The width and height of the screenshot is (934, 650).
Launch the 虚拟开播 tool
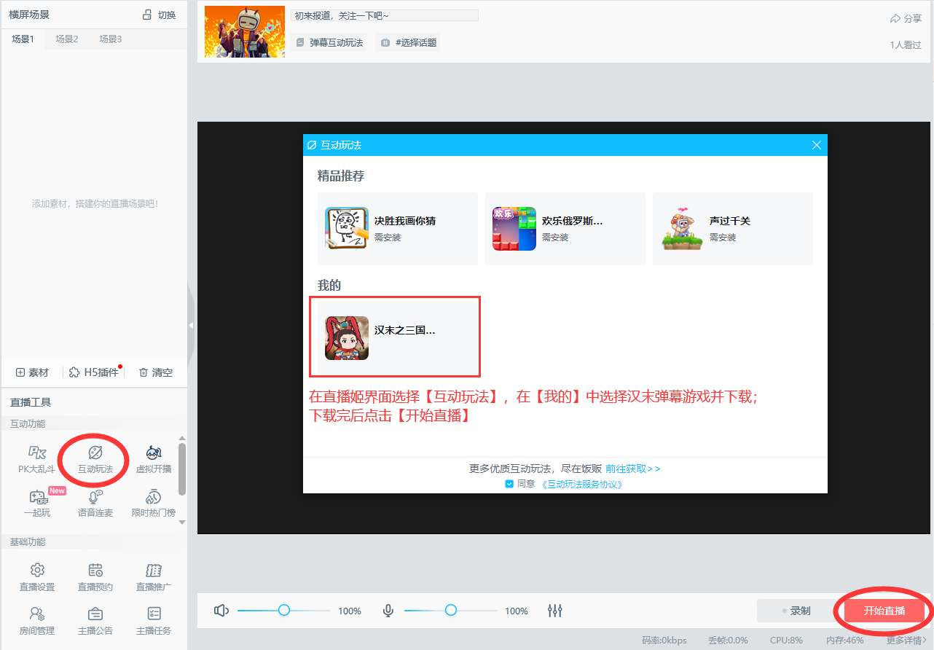[154, 460]
